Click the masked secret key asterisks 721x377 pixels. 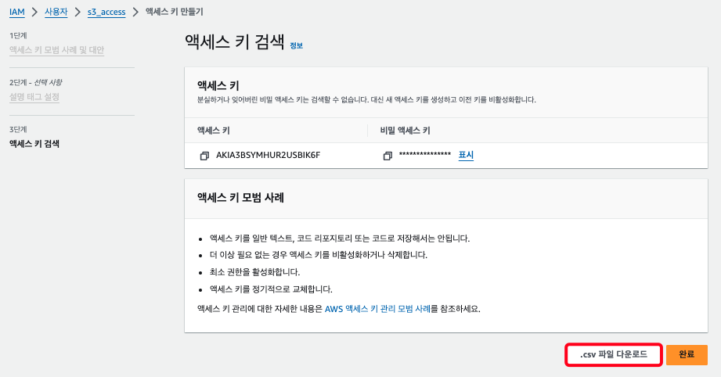point(424,156)
